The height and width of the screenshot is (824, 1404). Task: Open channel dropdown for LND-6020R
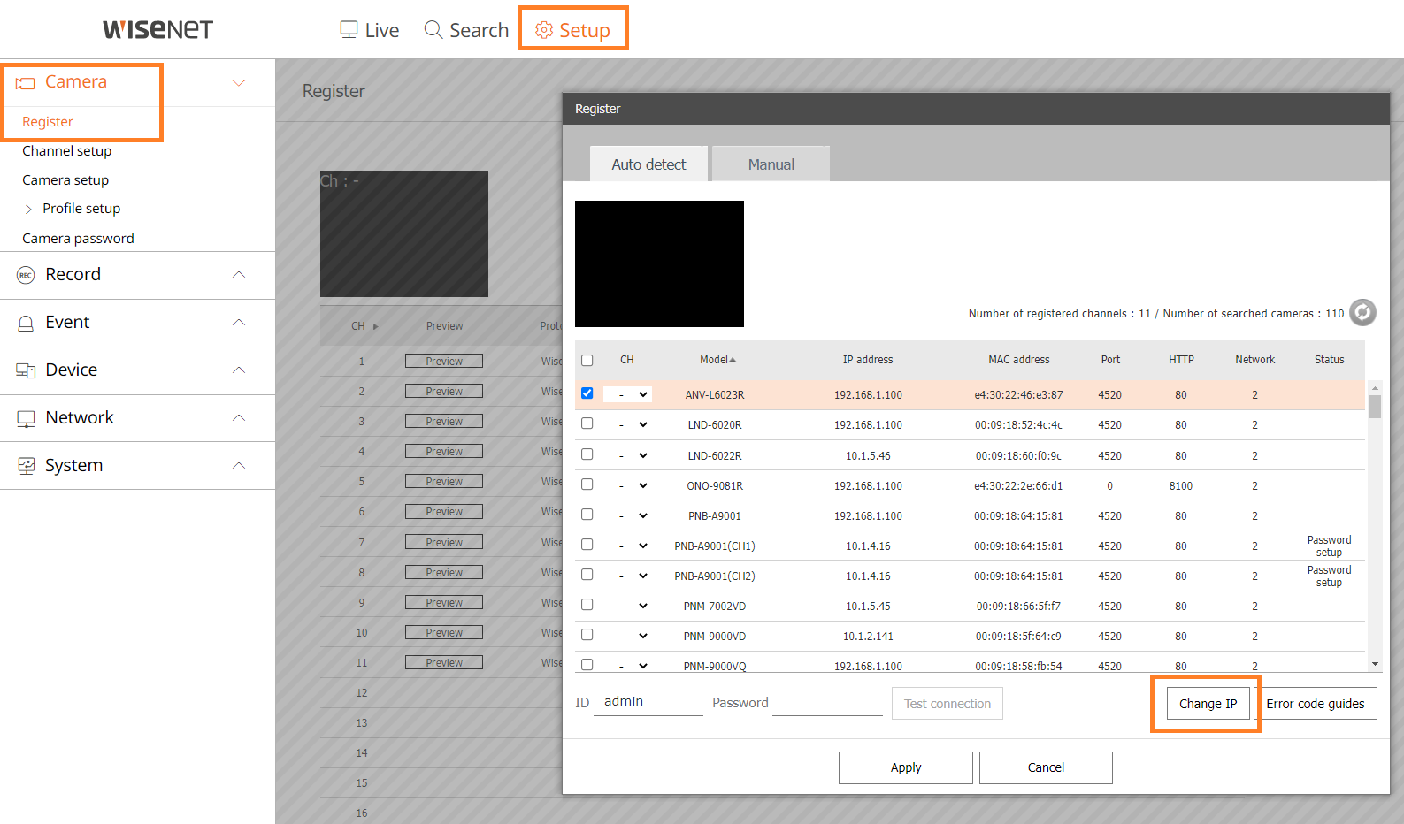click(x=628, y=424)
